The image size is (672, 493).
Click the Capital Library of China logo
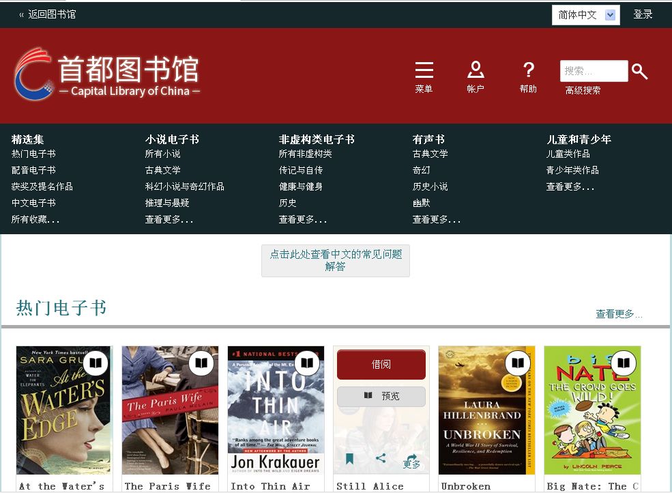107,74
